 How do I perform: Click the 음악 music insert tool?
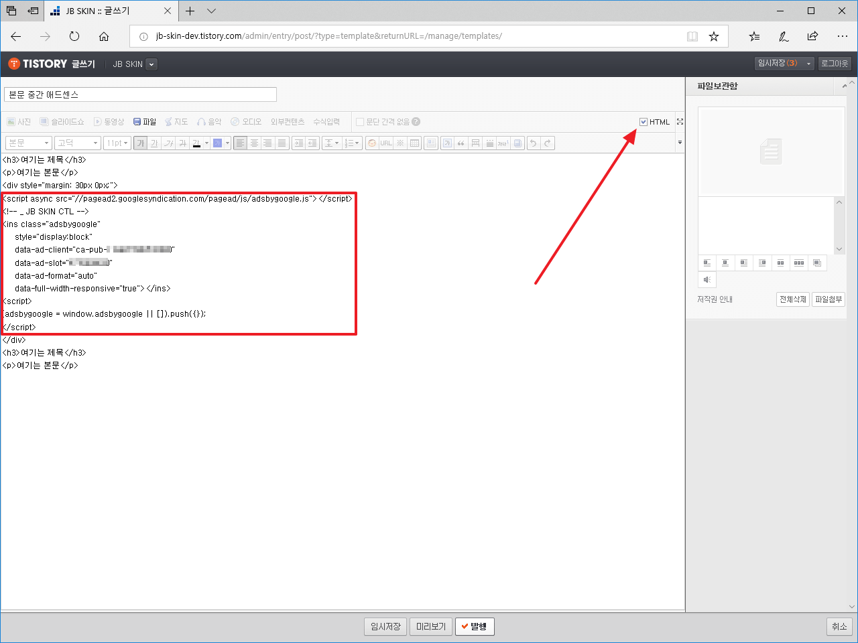click(x=209, y=122)
